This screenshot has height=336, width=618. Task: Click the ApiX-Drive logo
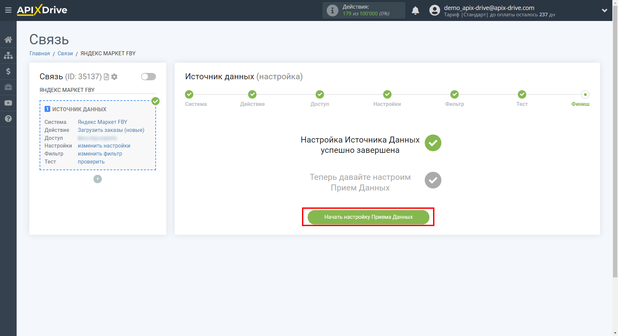pyautogui.click(x=42, y=10)
